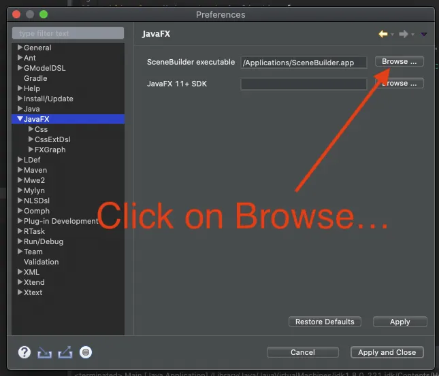The width and height of the screenshot is (439, 376).
Task: Select NLSDsl in the tree
Action: point(37,201)
